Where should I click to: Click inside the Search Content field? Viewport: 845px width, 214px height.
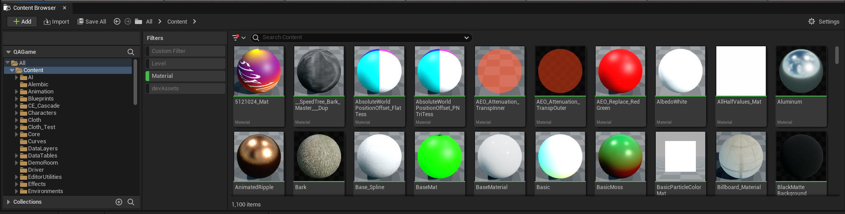(x=361, y=38)
